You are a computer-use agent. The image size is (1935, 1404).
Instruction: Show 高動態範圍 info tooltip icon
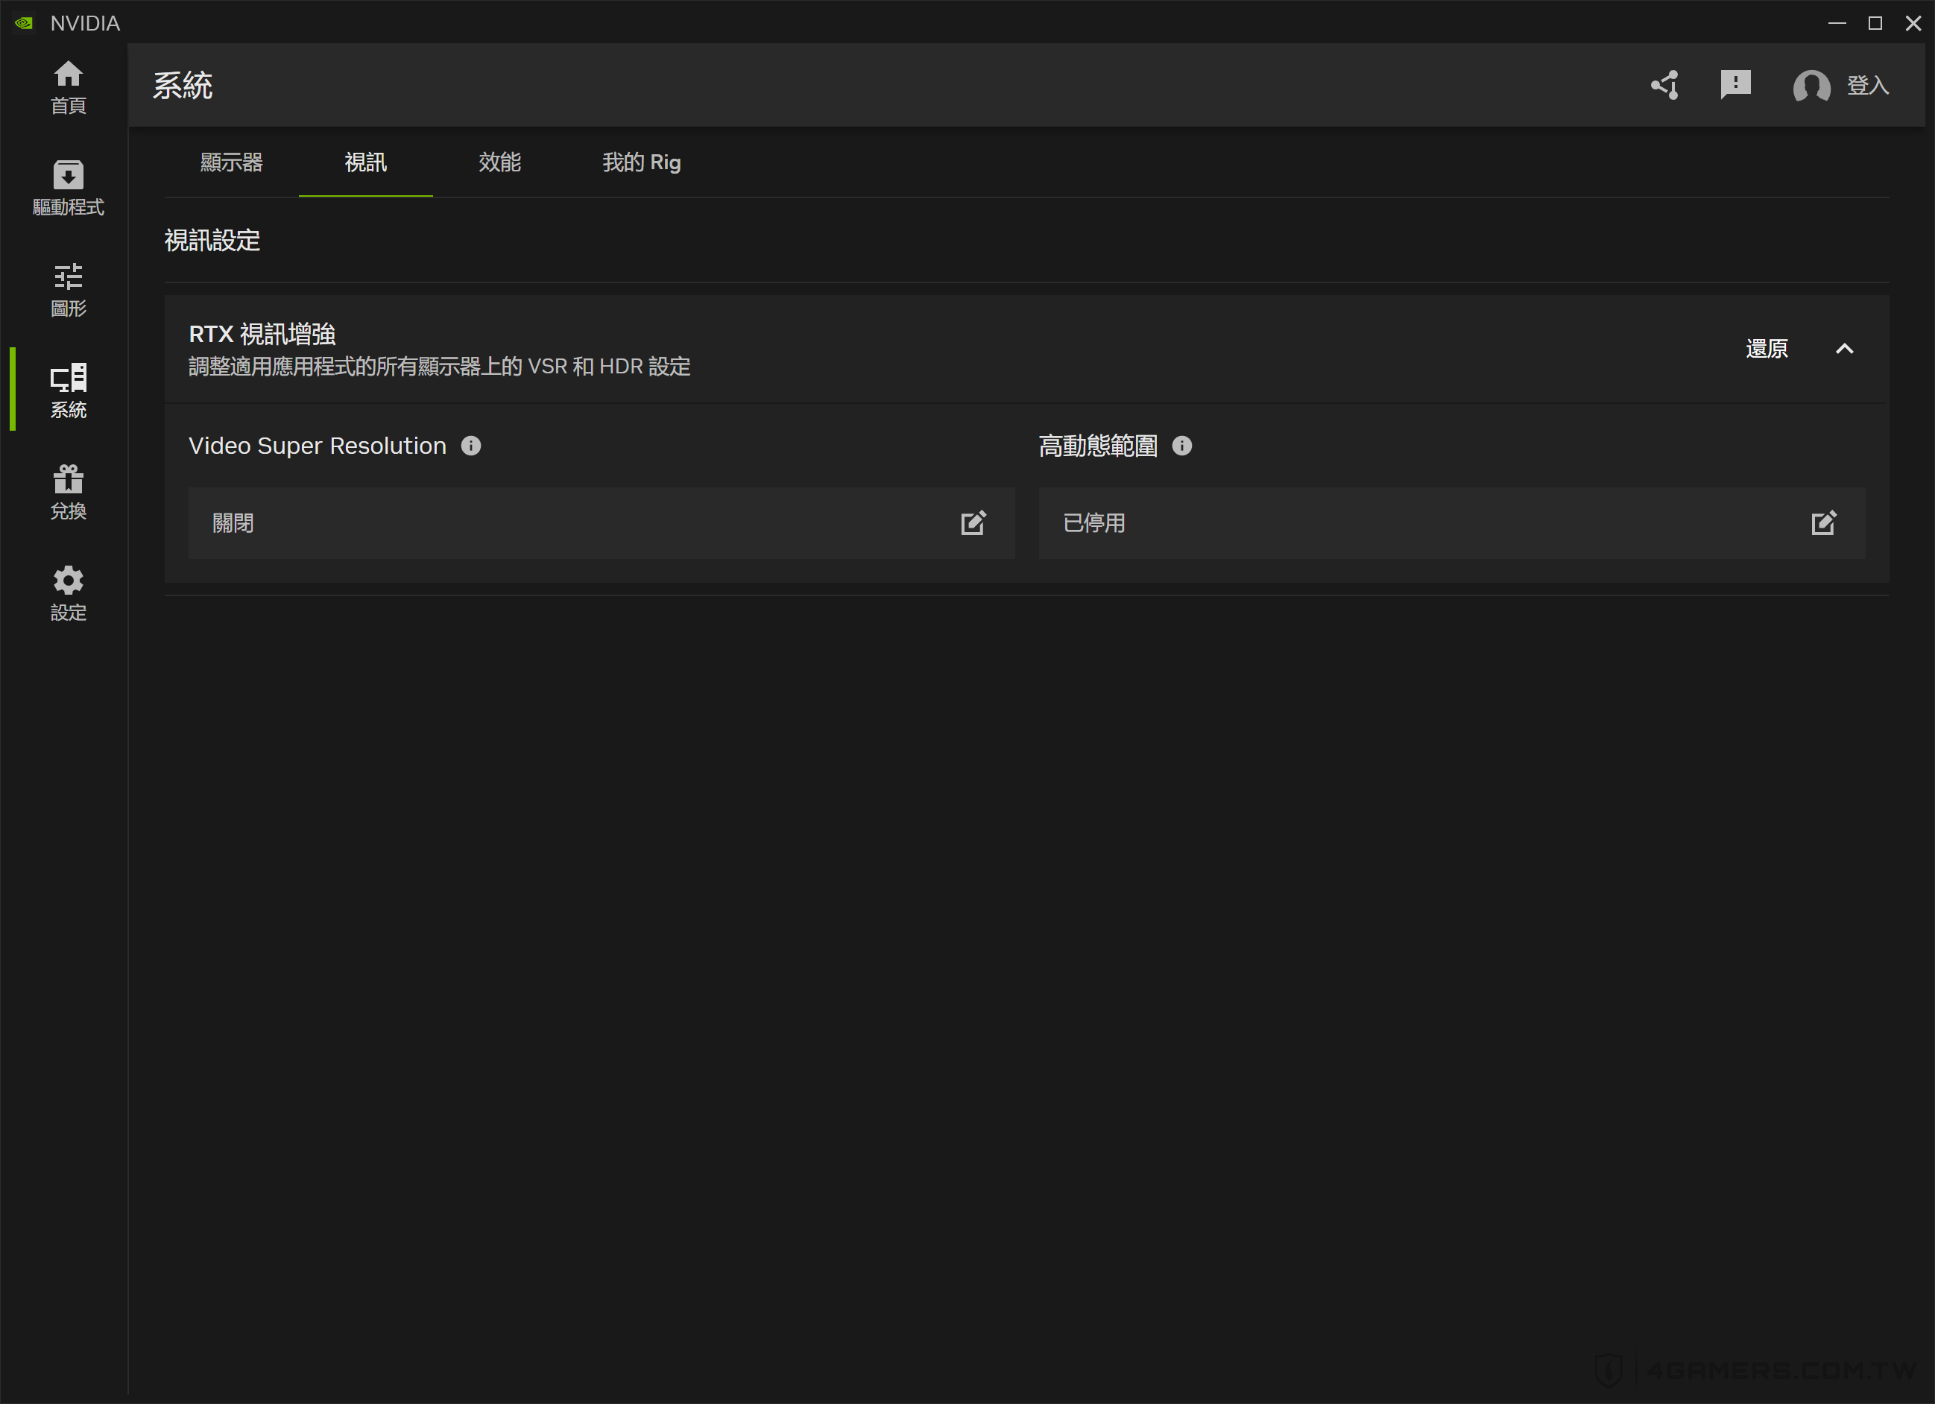(1181, 445)
